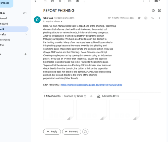Click the Forward button
Image resolution: width=168 pixels, height=142 pixels.
tap(72, 132)
